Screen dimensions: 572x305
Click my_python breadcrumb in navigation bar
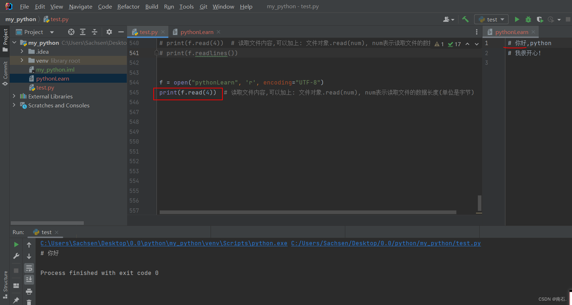coord(21,19)
